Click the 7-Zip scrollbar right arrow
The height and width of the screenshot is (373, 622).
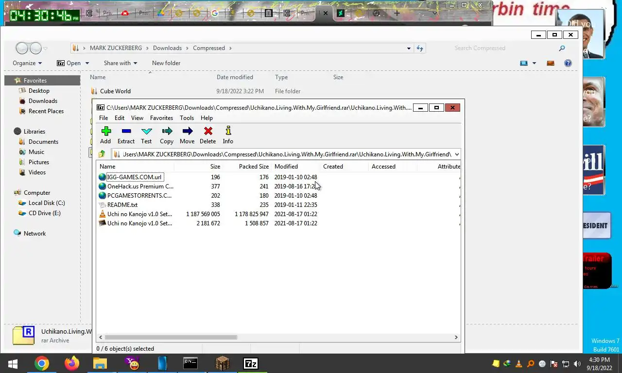tap(456, 337)
